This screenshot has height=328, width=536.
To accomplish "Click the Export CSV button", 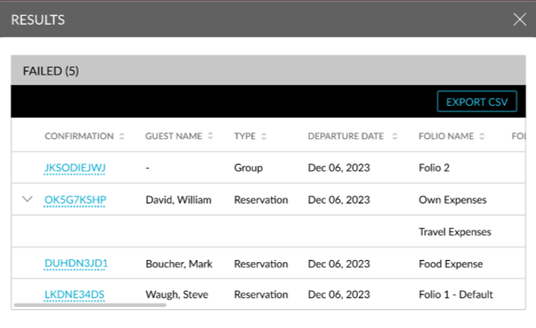I will (x=477, y=101).
